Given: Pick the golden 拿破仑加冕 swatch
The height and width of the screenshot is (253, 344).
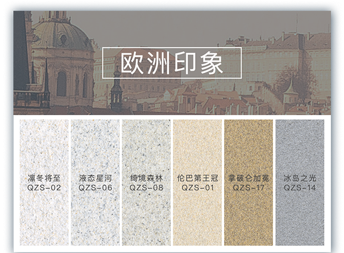Looking at the screenshot, I should [x=248, y=148].
